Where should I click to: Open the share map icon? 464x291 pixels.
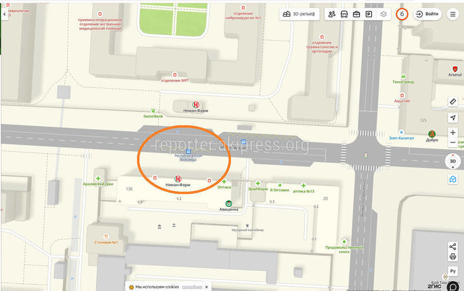click(453, 247)
